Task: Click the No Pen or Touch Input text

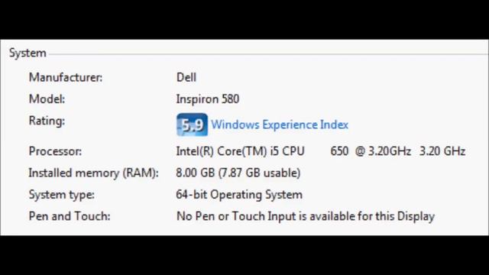Action: [x=236, y=216]
